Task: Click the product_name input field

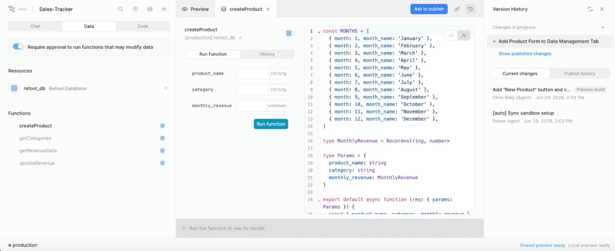Action: 253,74
